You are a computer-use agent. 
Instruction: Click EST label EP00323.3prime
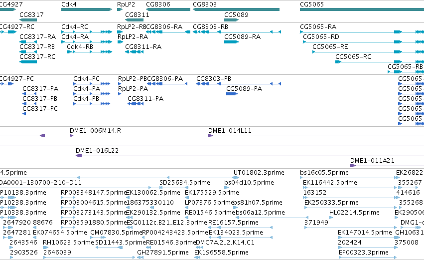pyautogui.click(x=364, y=253)
